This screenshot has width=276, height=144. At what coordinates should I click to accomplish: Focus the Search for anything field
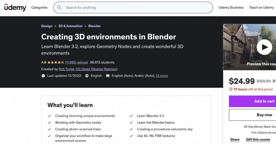coord(133,8)
